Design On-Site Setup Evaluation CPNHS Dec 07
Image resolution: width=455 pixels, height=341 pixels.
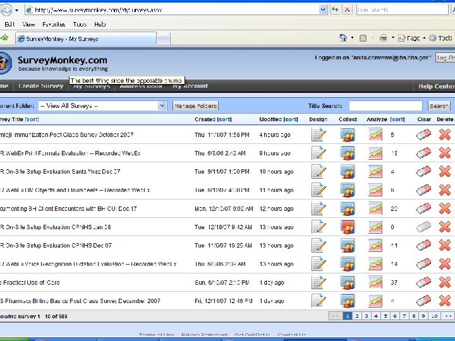coord(318,246)
